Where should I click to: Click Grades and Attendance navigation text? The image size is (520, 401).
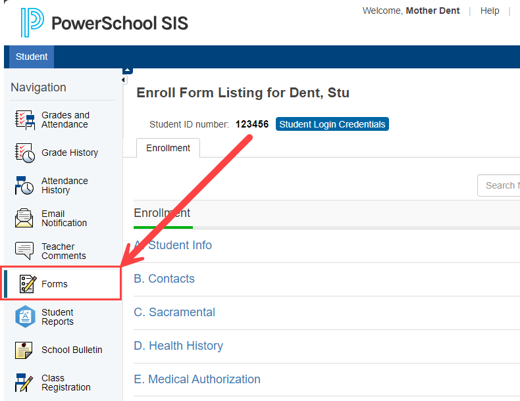[x=65, y=120]
